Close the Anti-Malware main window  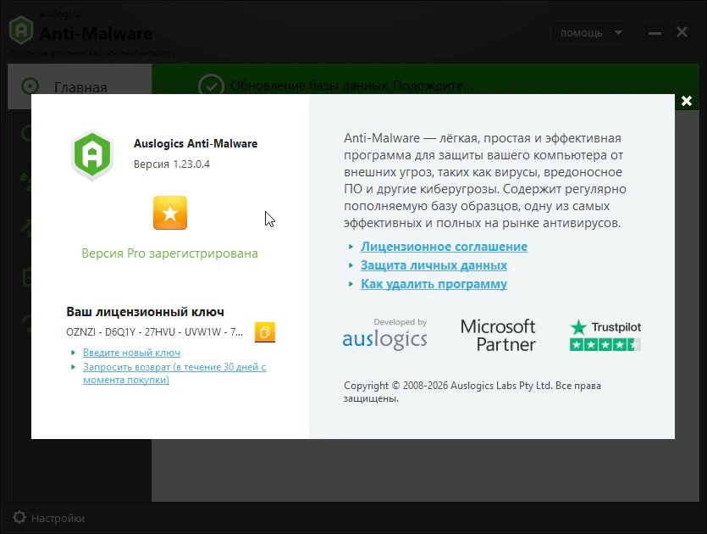pos(682,32)
